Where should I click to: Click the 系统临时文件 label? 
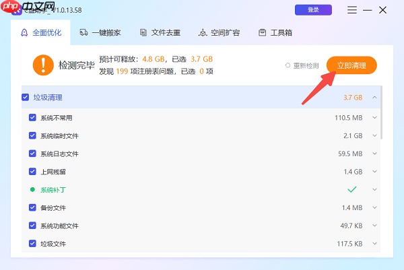click(59, 136)
